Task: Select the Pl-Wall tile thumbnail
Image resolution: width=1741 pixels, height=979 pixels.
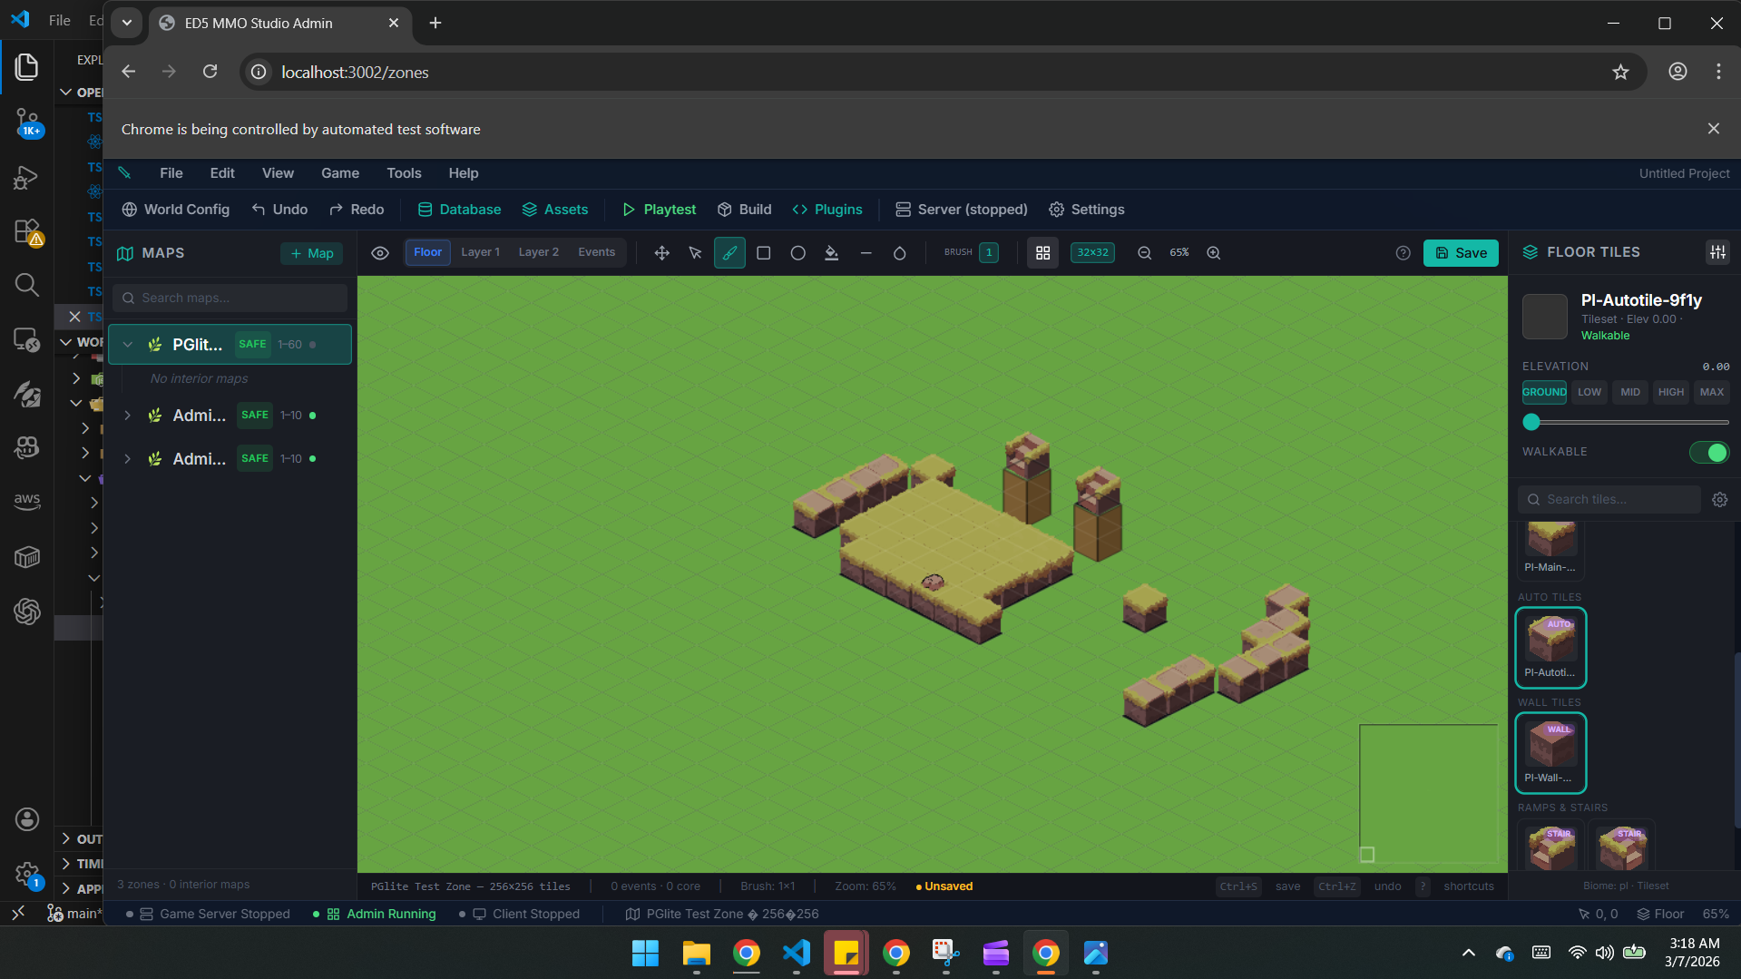Action: pos(1550,752)
